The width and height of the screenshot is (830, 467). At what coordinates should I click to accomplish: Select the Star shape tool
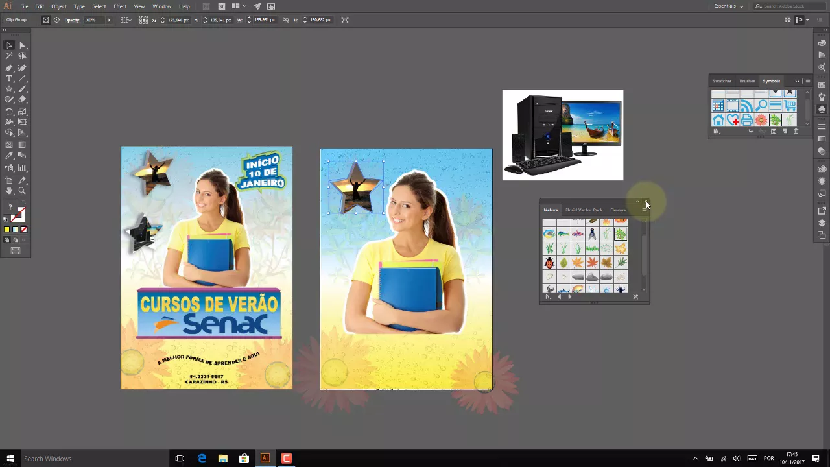point(9,89)
